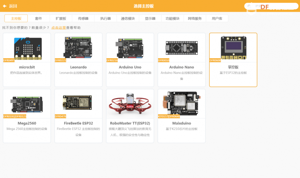300x178 pixels.
Task: Click the Maixduino title text
Action: tap(181, 123)
